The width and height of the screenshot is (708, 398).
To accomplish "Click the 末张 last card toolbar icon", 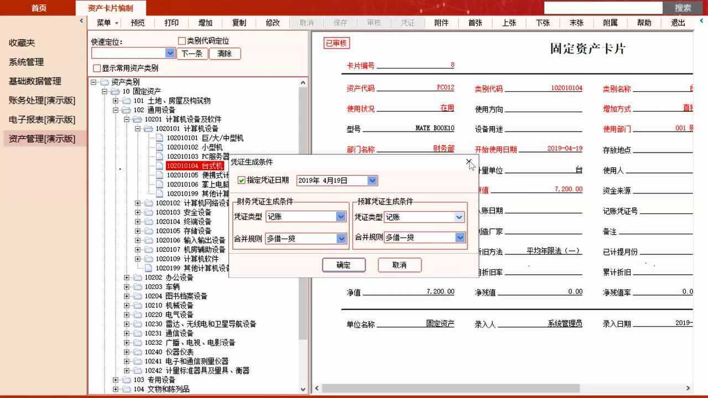I will (x=576, y=23).
